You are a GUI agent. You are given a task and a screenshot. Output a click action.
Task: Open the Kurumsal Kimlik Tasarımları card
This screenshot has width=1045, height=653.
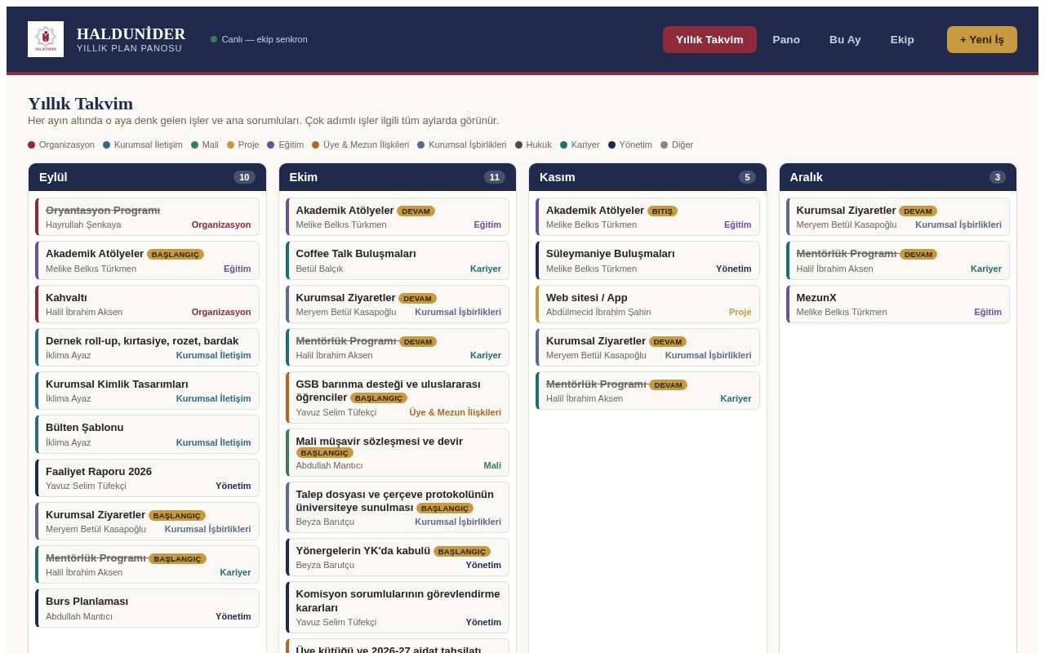pyautogui.click(x=147, y=391)
